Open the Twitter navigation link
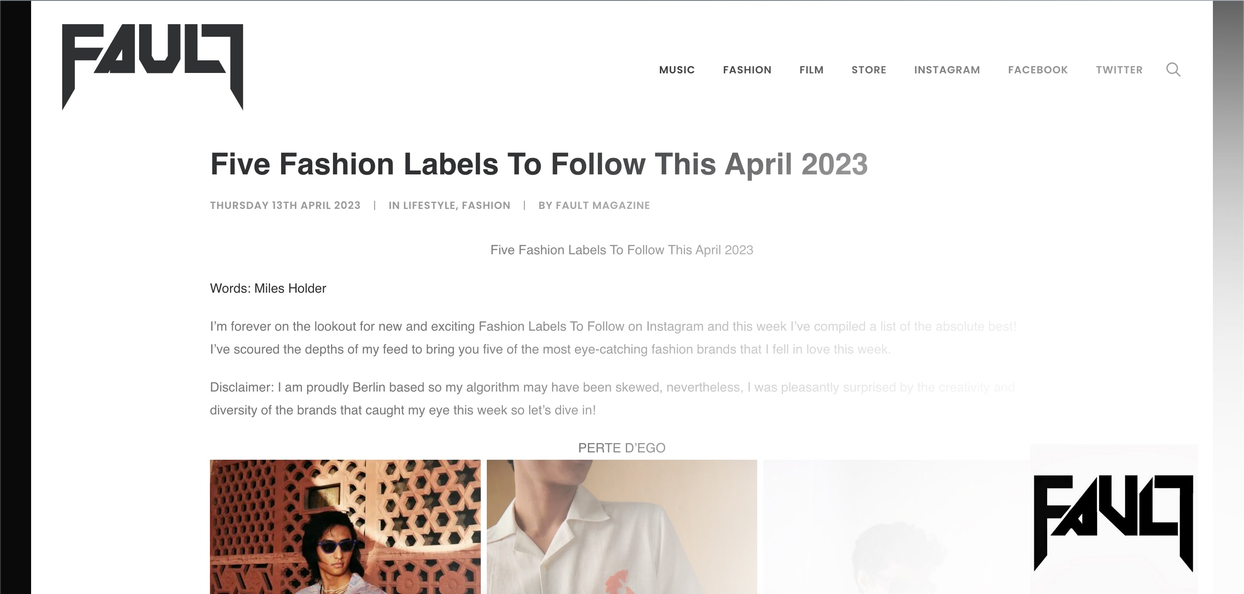Viewport: 1244px width, 594px height. coord(1119,70)
